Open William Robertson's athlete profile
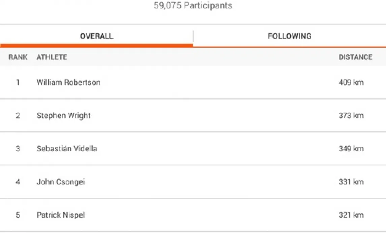The image size is (386, 241). pyautogui.click(x=68, y=82)
